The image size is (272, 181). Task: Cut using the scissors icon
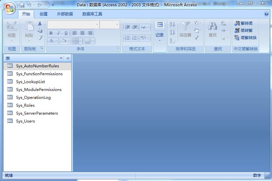tap(40, 24)
